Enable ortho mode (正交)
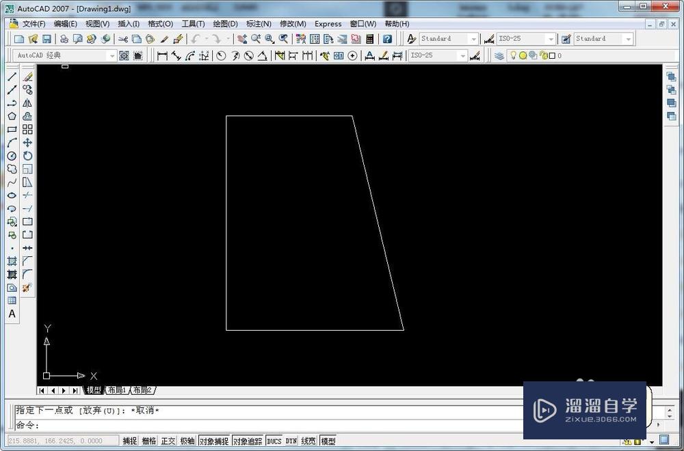 pos(168,441)
